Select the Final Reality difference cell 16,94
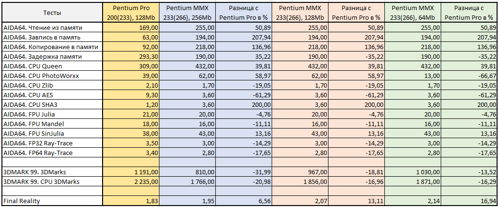The width and height of the screenshot is (499, 207). click(470, 201)
